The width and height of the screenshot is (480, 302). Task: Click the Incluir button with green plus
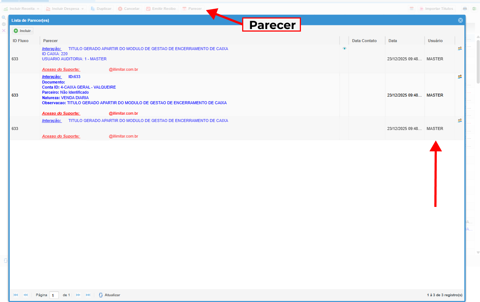pyautogui.click(x=22, y=31)
